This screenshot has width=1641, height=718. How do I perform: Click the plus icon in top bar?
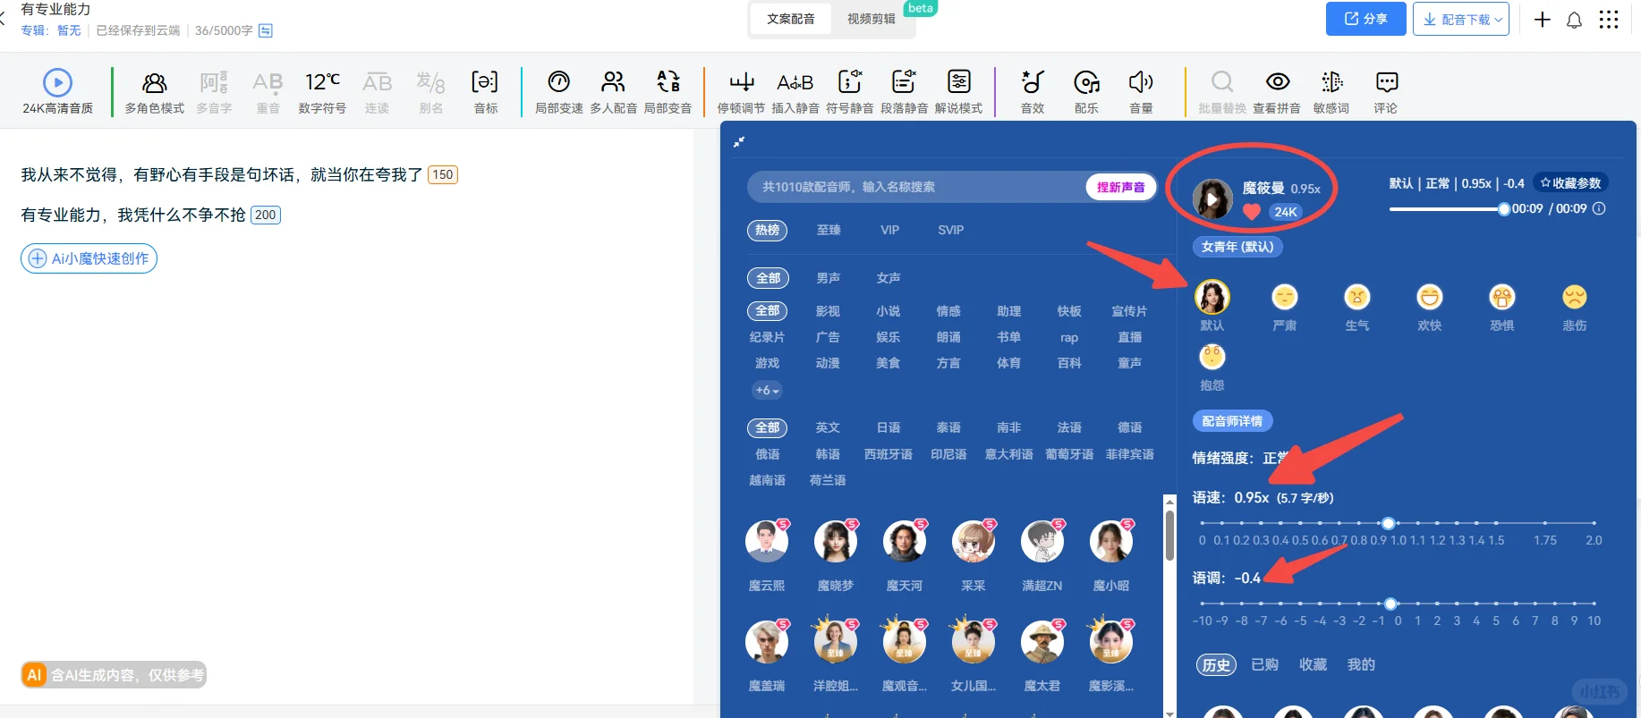click(x=1543, y=20)
